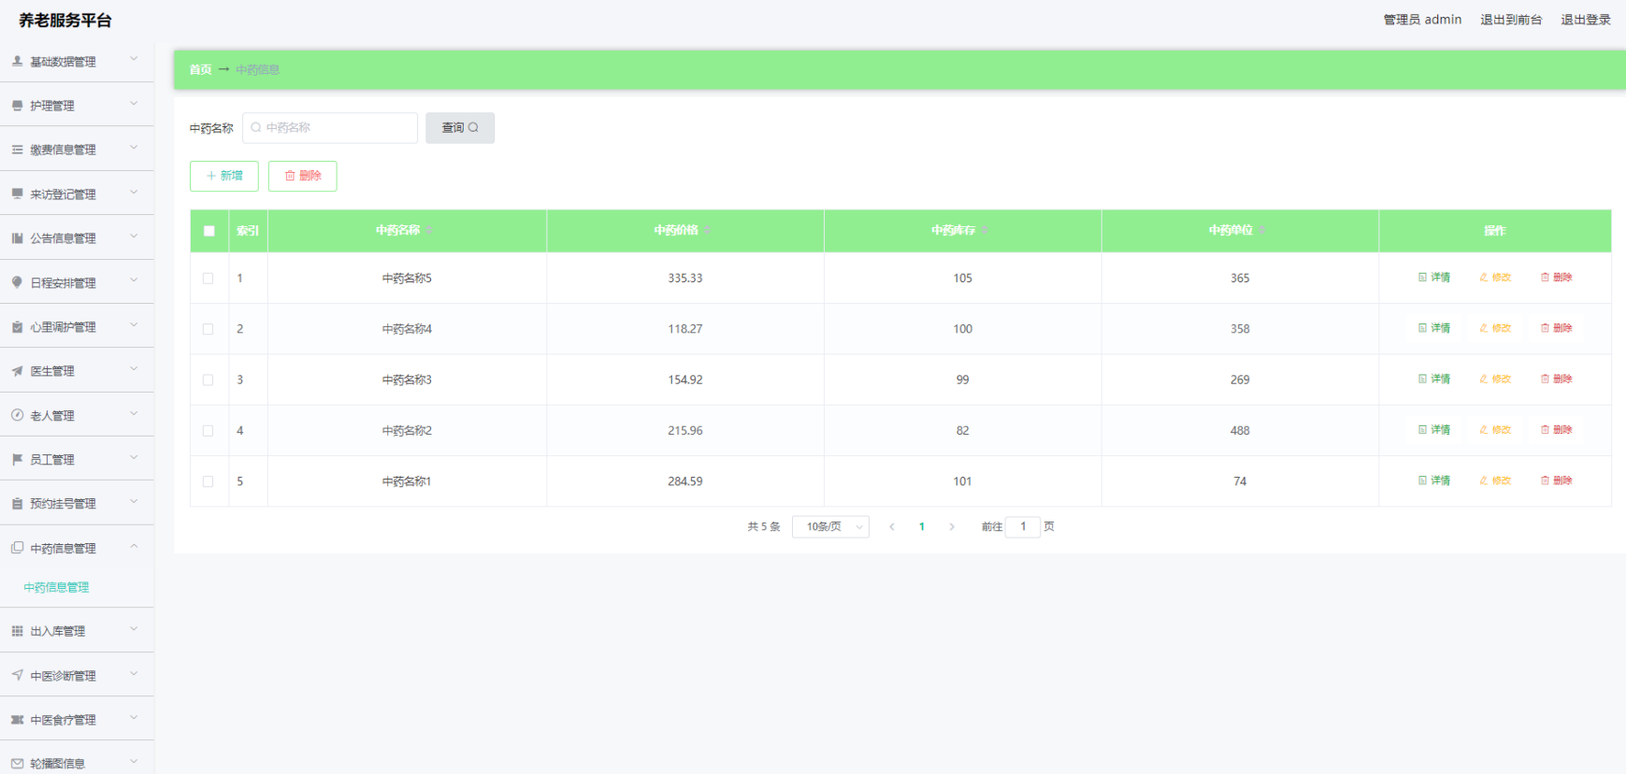Viewport: 1626px width, 774px height.
Task: Click 删除 for row 中药名称3
Action: [1557, 379]
